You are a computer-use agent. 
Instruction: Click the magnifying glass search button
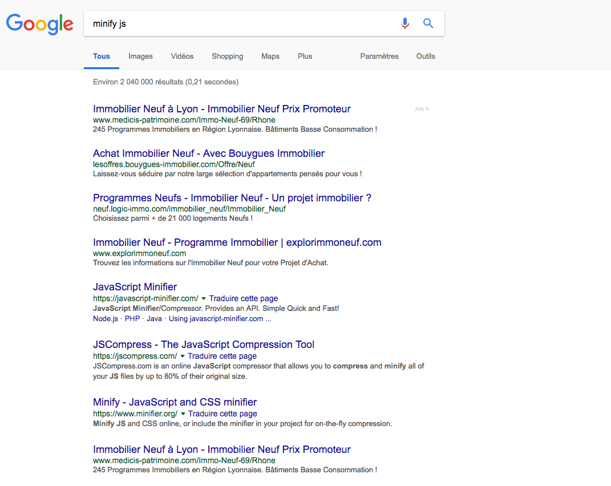tap(428, 23)
